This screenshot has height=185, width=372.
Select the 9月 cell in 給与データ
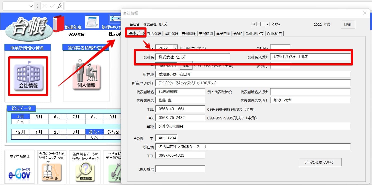tap(112, 116)
